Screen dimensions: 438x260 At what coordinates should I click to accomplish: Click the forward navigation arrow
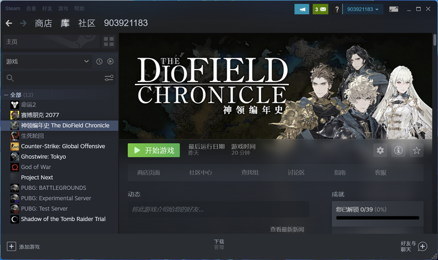click(x=23, y=23)
